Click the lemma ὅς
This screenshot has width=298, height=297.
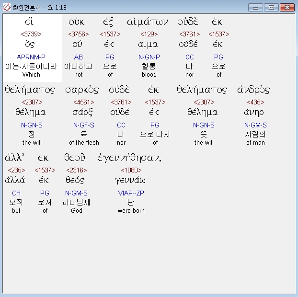tap(30, 44)
